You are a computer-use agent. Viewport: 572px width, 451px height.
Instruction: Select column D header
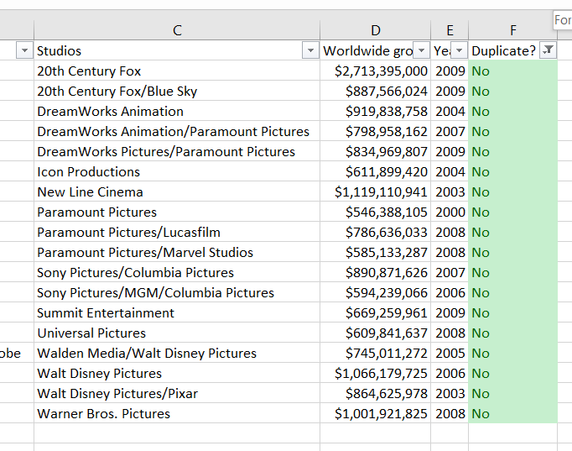(x=376, y=30)
